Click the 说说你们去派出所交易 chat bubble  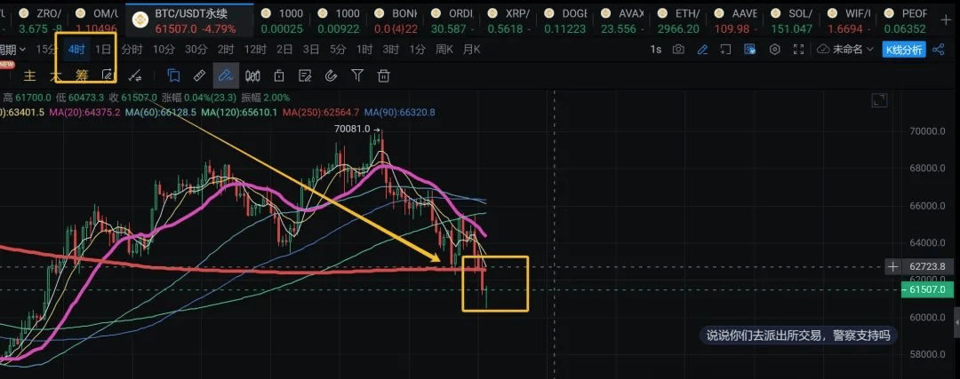tap(798, 335)
